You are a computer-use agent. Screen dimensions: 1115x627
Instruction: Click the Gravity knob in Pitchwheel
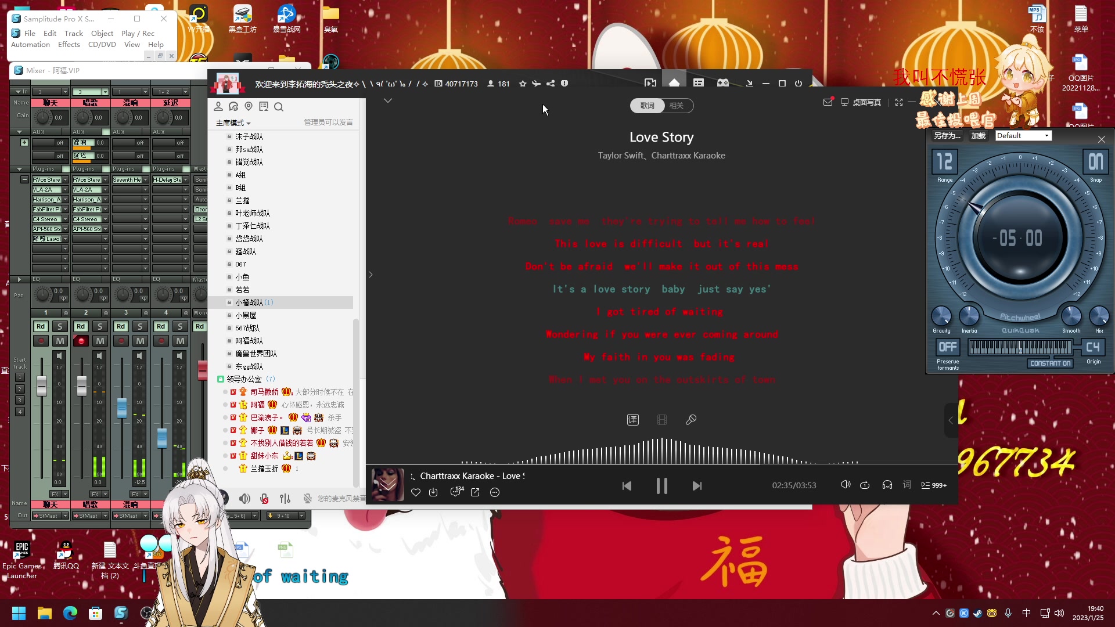point(941,316)
